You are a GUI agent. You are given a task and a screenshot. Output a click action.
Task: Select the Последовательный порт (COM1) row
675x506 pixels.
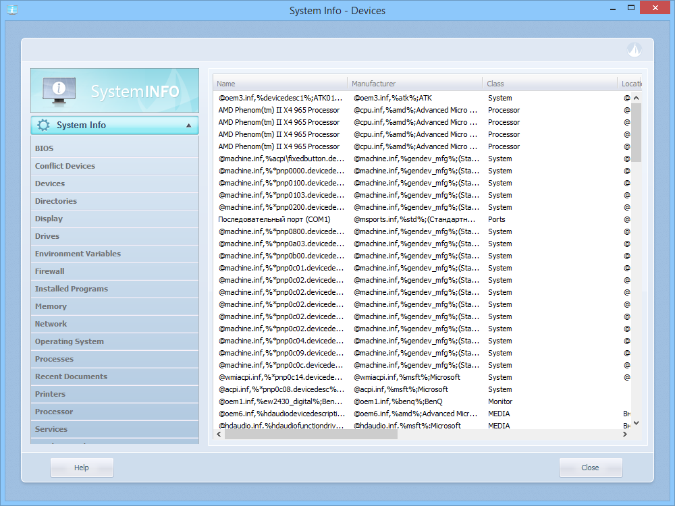click(422, 219)
